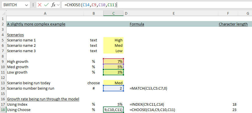Select column A header
Image resolution: width=252 pixels, height=113 pixels.
pyautogui.click(x=45, y=14)
